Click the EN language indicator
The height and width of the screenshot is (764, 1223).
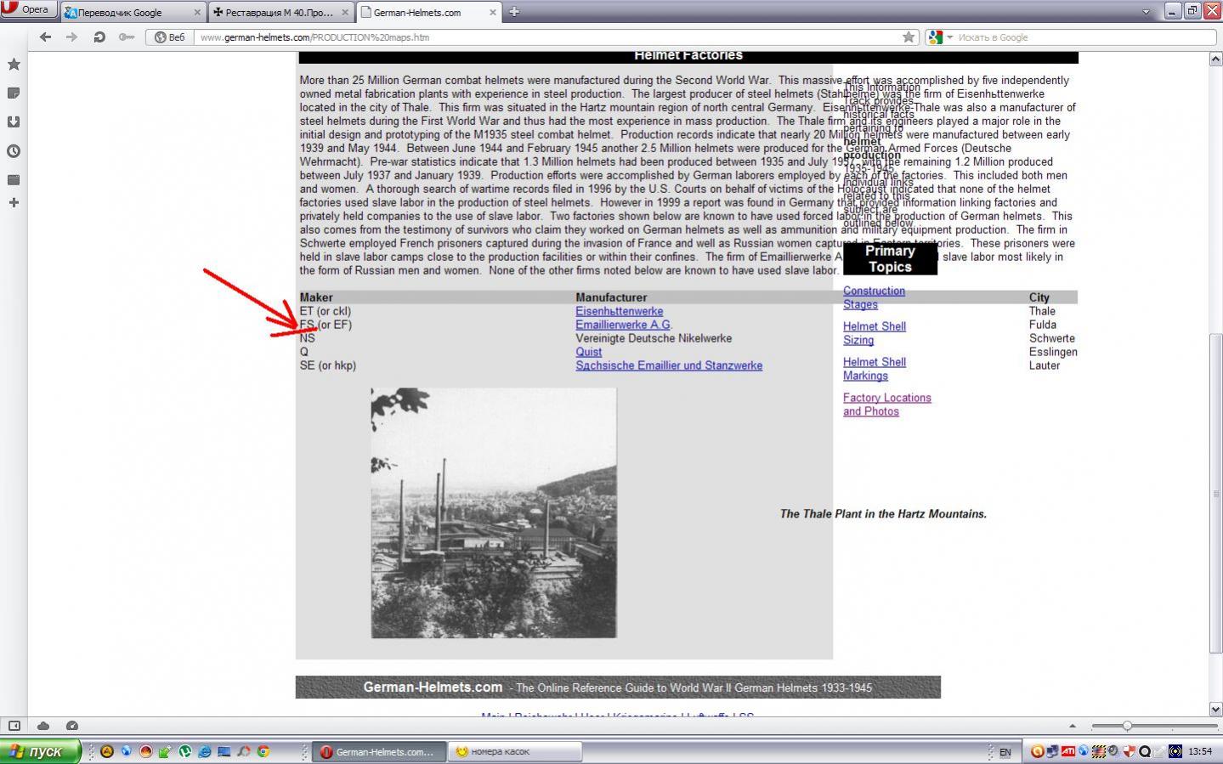(1005, 752)
